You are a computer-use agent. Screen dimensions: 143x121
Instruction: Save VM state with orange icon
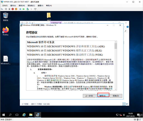(16, 9)
